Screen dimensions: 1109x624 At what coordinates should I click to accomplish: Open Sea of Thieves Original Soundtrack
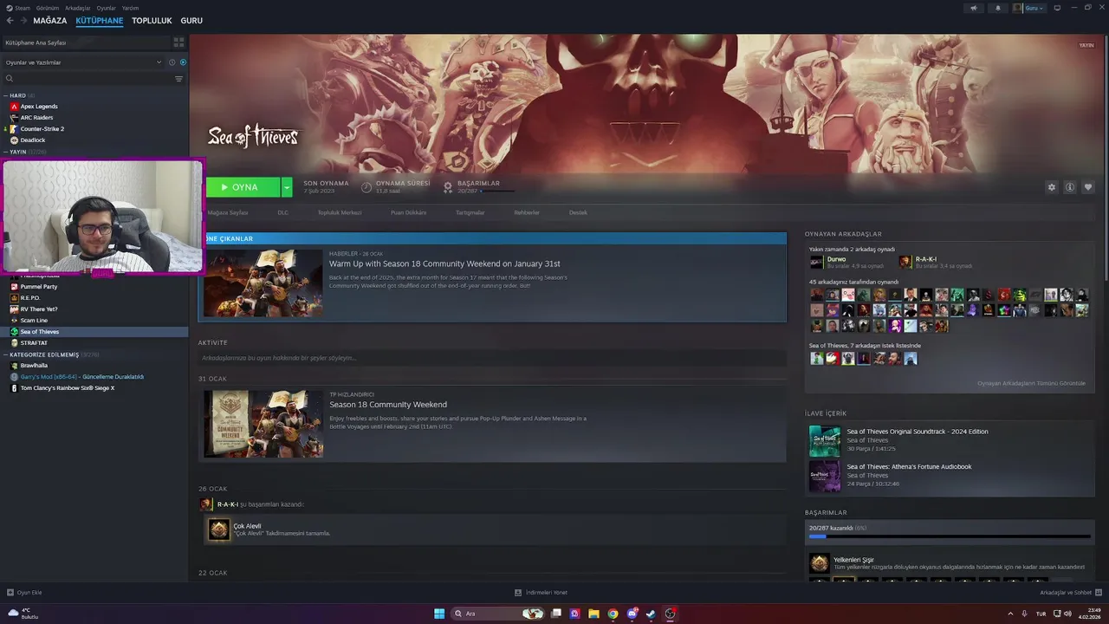(917, 432)
